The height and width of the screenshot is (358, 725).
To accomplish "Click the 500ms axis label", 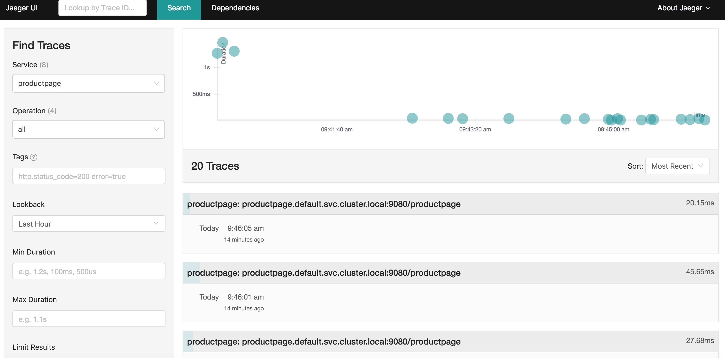I will point(201,94).
